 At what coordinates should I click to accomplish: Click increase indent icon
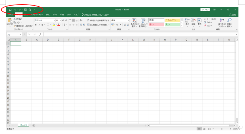coord(84,25)
